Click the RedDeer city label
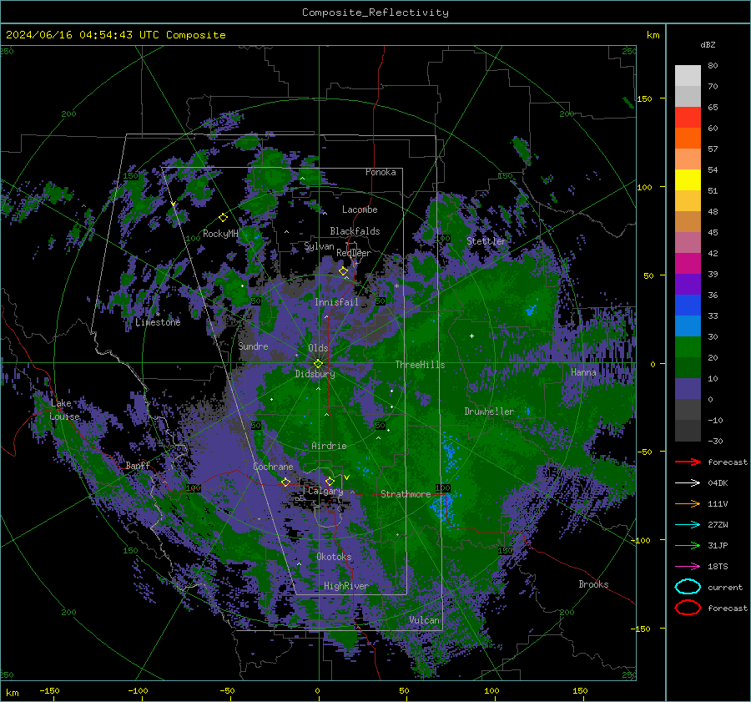751x702 pixels. [354, 253]
